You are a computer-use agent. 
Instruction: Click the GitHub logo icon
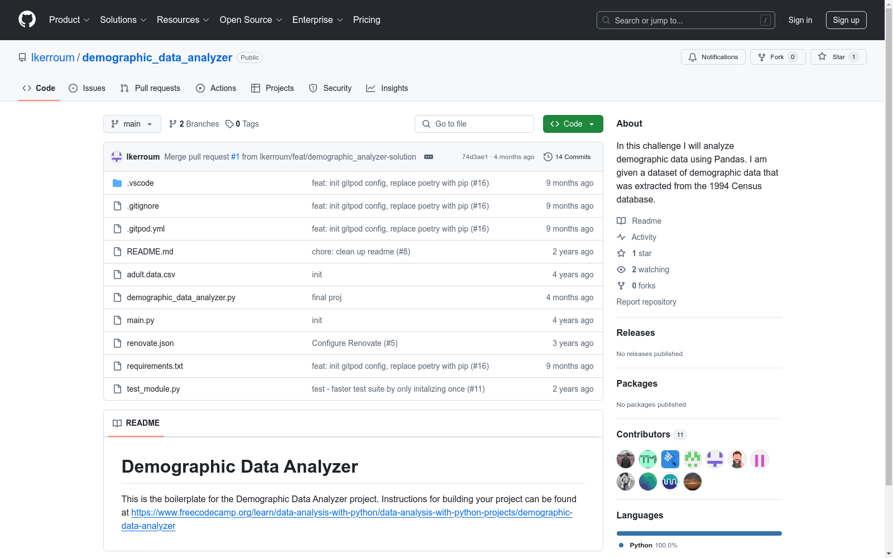pos(27,20)
